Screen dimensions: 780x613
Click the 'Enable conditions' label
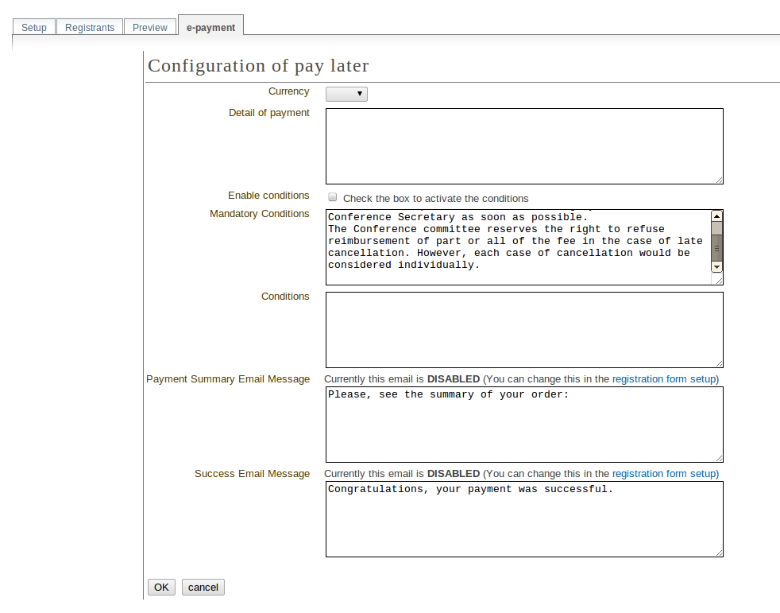coord(268,196)
